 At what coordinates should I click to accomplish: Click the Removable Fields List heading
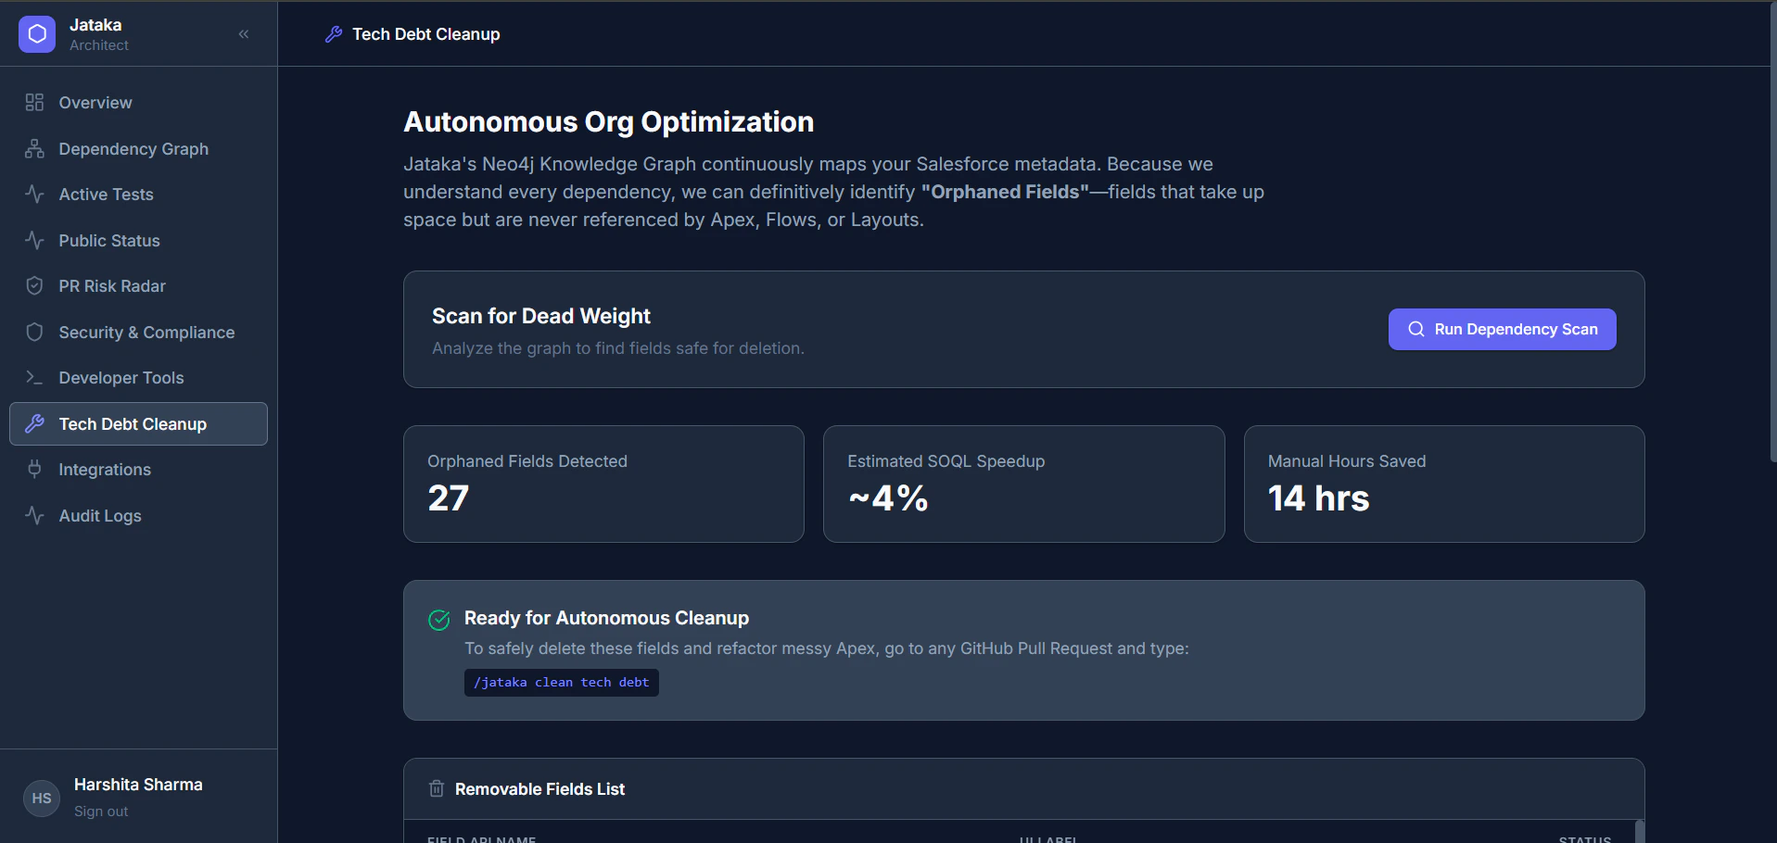pos(539,789)
